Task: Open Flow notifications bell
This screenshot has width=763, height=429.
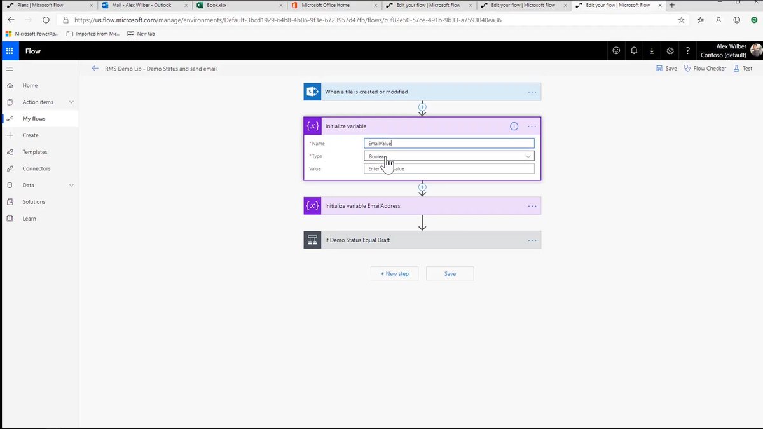Action: [x=634, y=50]
